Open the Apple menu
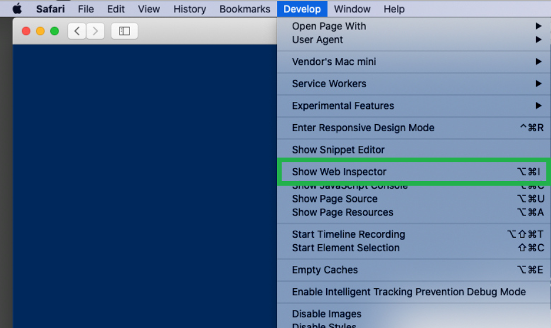Viewport: 551px width, 328px height. [17, 9]
